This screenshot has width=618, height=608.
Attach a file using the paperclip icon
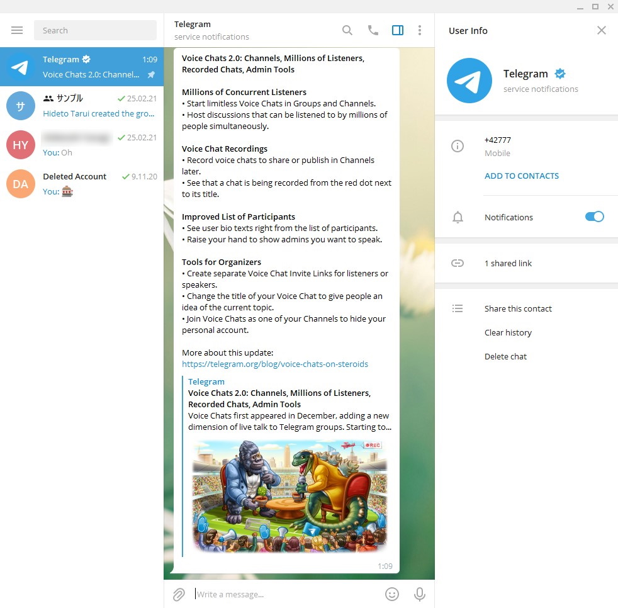coord(179,594)
